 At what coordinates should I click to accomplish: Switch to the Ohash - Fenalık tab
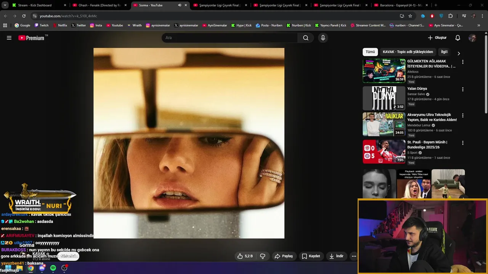pyautogui.click(x=100, y=5)
